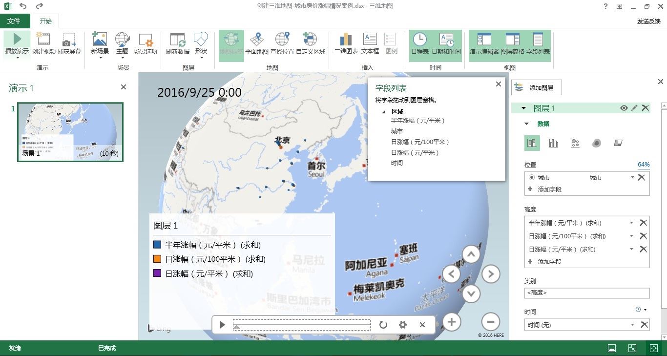Open 场景选项 scene options
This screenshot has width=667, height=356.
(x=146, y=44)
